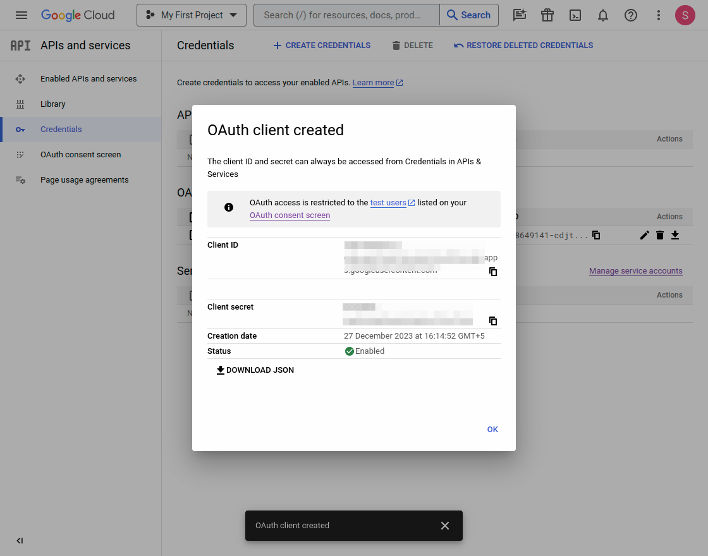Click CREATE CREDENTIALS
Screen dimensions: 708x556
coord(322,45)
